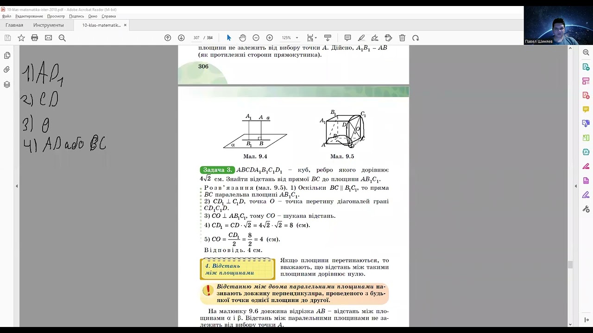Show the attachments paperclip panel
This screenshot has width=593, height=333.
tap(7, 70)
